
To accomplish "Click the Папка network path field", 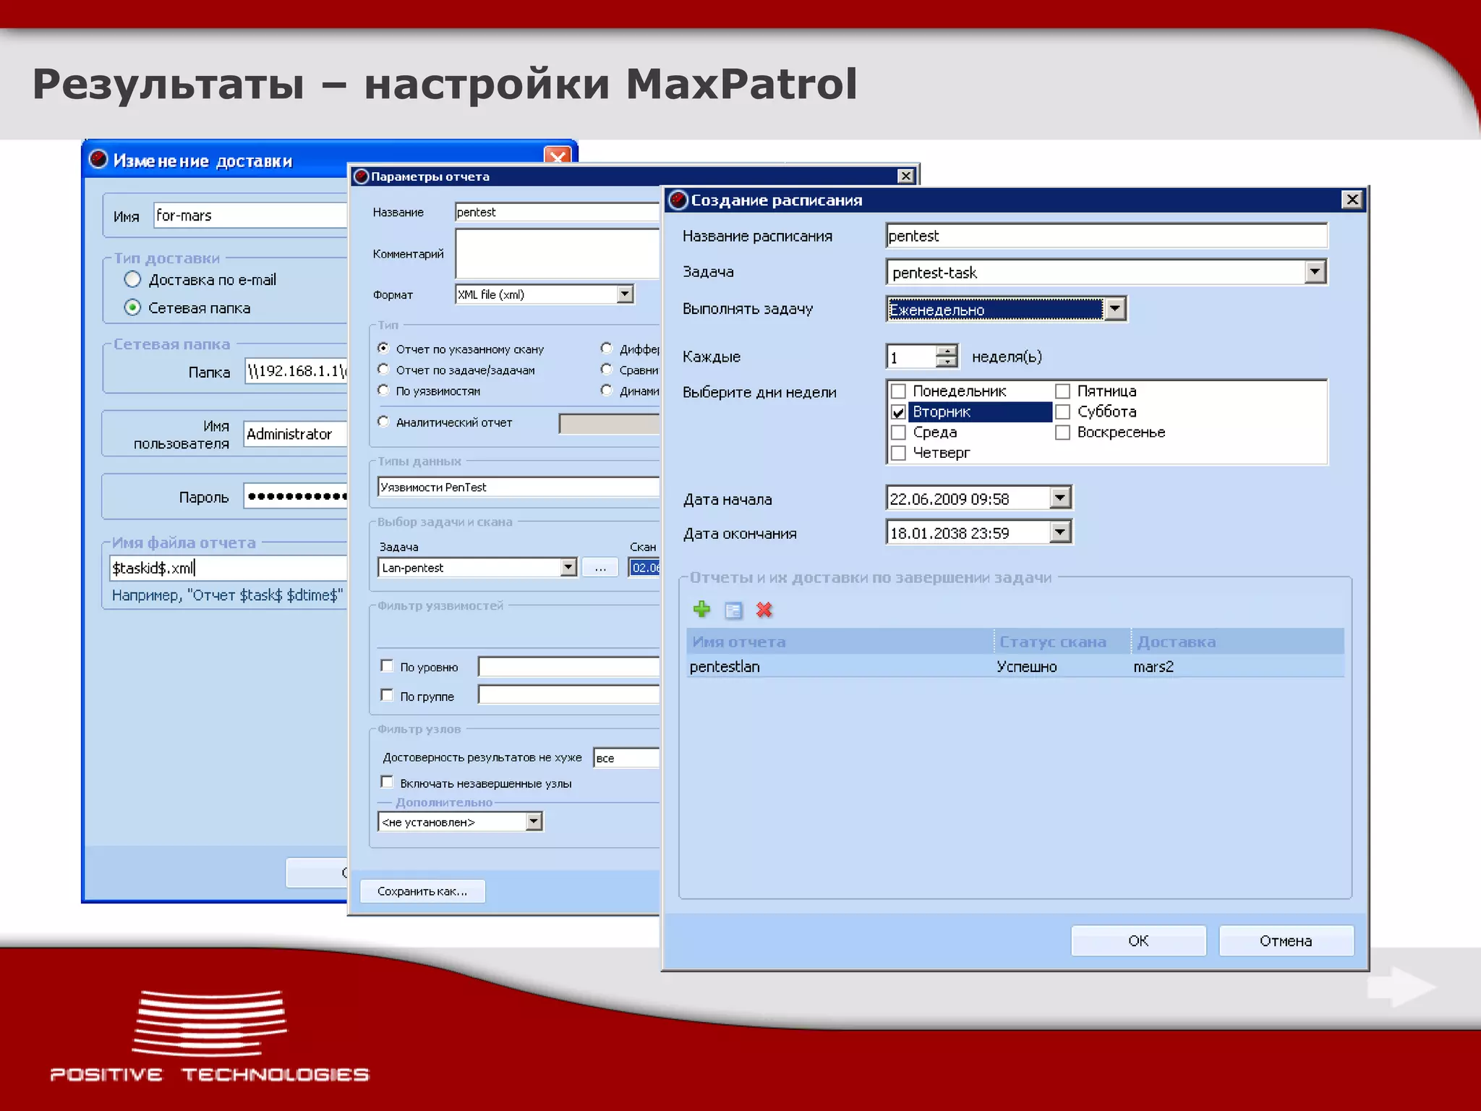I will click(296, 371).
